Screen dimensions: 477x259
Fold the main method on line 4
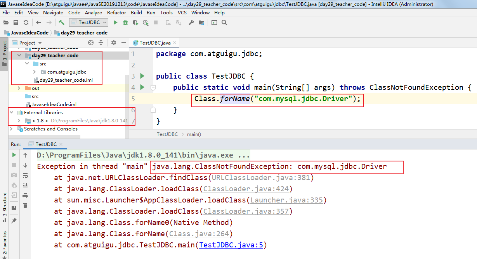tap(153, 87)
